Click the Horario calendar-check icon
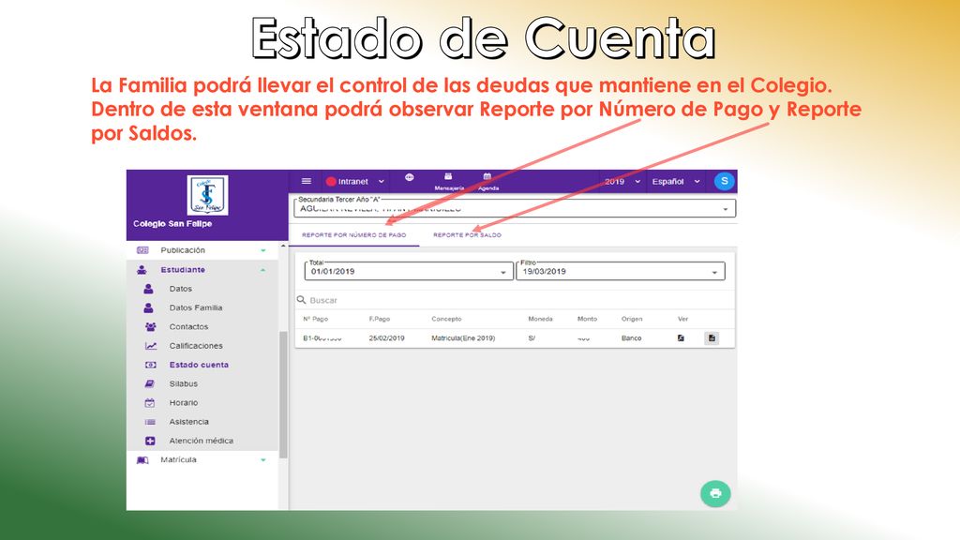Viewport: 960px width, 540px height. (x=150, y=403)
